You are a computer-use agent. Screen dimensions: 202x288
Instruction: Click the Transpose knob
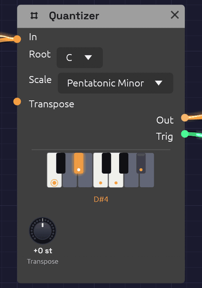43,230
